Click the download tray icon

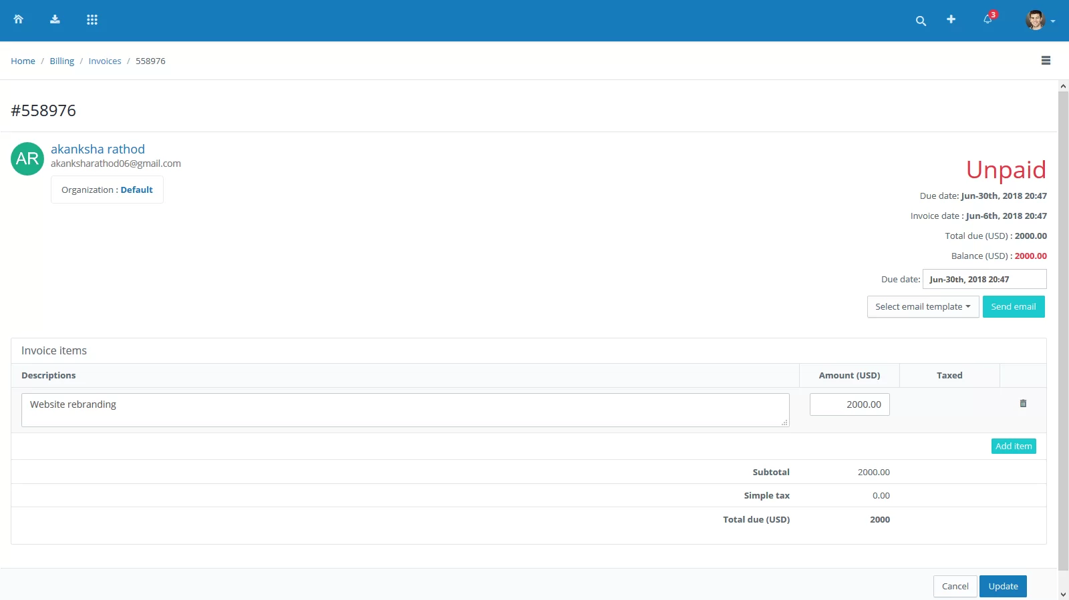click(55, 19)
